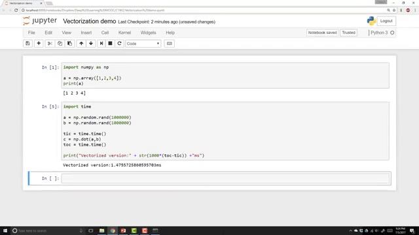Open the command palette keyboard icon

pos(169,44)
